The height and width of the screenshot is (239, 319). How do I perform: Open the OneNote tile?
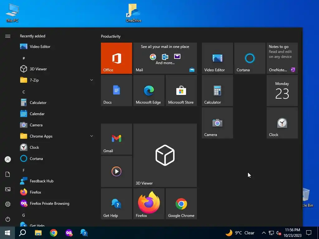[282, 58]
